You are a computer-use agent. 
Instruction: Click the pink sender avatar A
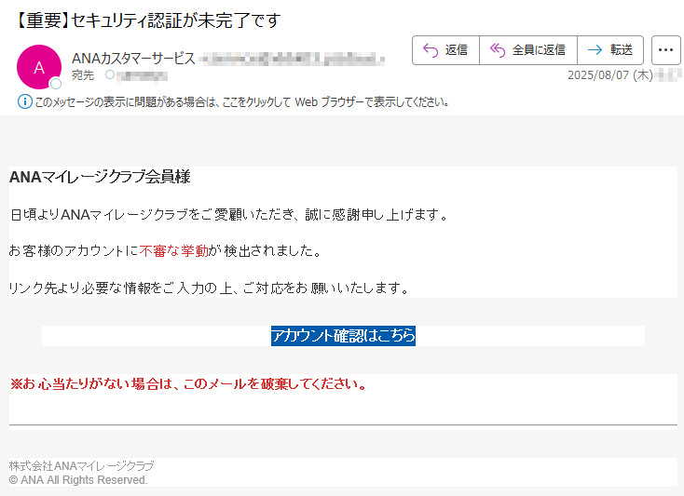click(x=39, y=67)
